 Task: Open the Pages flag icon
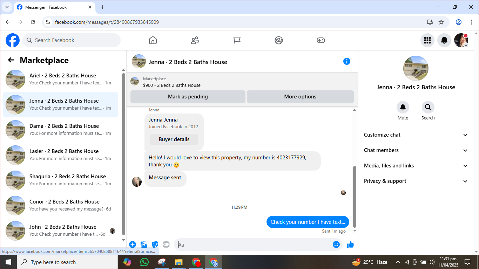[x=237, y=40]
